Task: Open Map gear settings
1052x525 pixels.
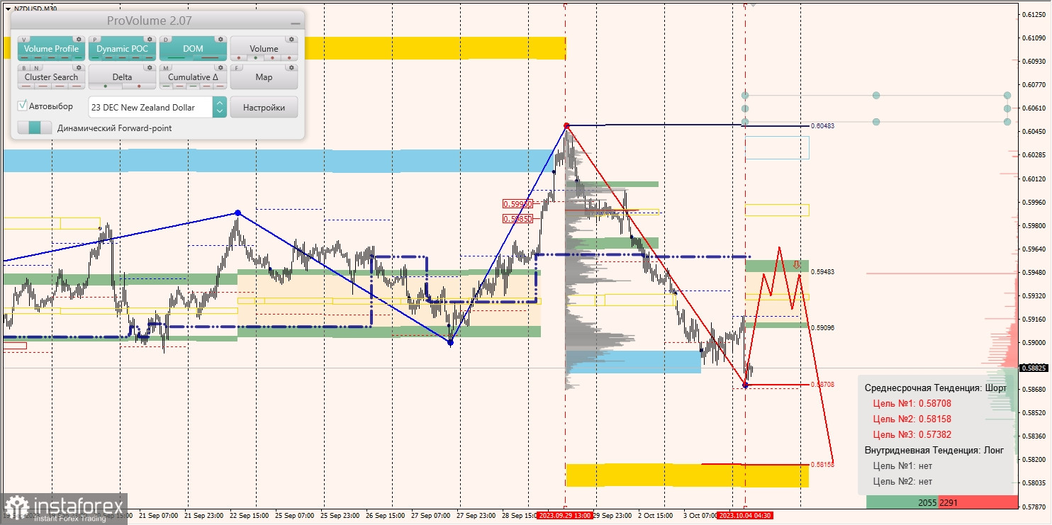Action: pyautogui.click(x=291, y=68)
